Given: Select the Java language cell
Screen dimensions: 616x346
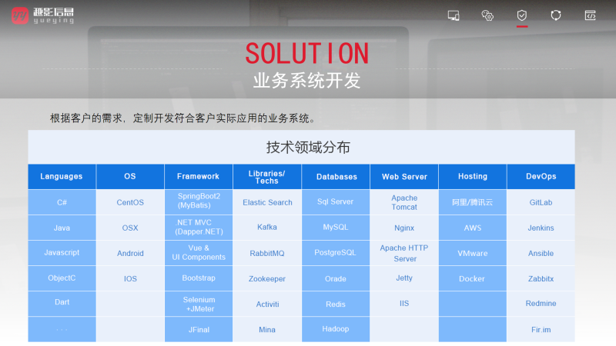Looking at the screenshot, I should (x=62, y=228).
